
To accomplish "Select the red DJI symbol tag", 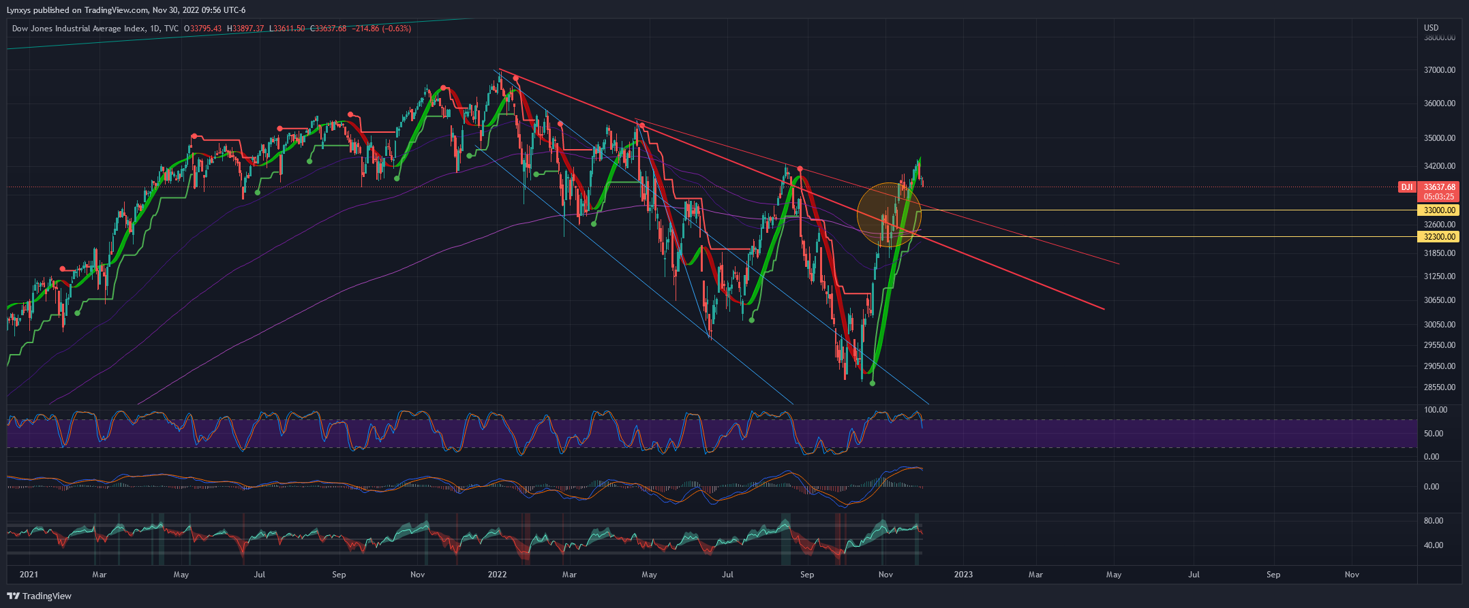I will point(1406,187).
